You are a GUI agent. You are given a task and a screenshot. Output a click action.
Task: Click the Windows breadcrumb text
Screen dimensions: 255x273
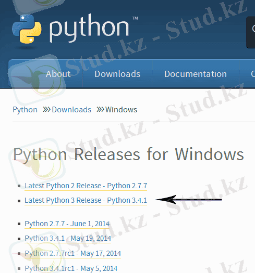(121, 110)
